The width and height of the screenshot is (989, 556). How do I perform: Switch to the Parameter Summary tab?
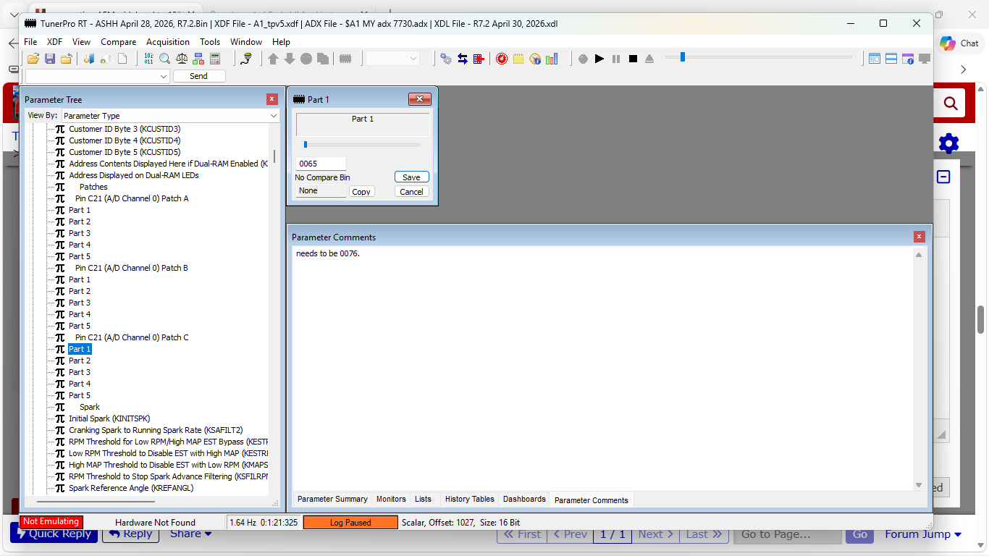332,500
